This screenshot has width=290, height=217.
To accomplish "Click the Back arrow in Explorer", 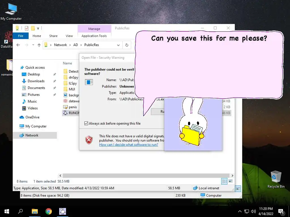I will [18, 45].
